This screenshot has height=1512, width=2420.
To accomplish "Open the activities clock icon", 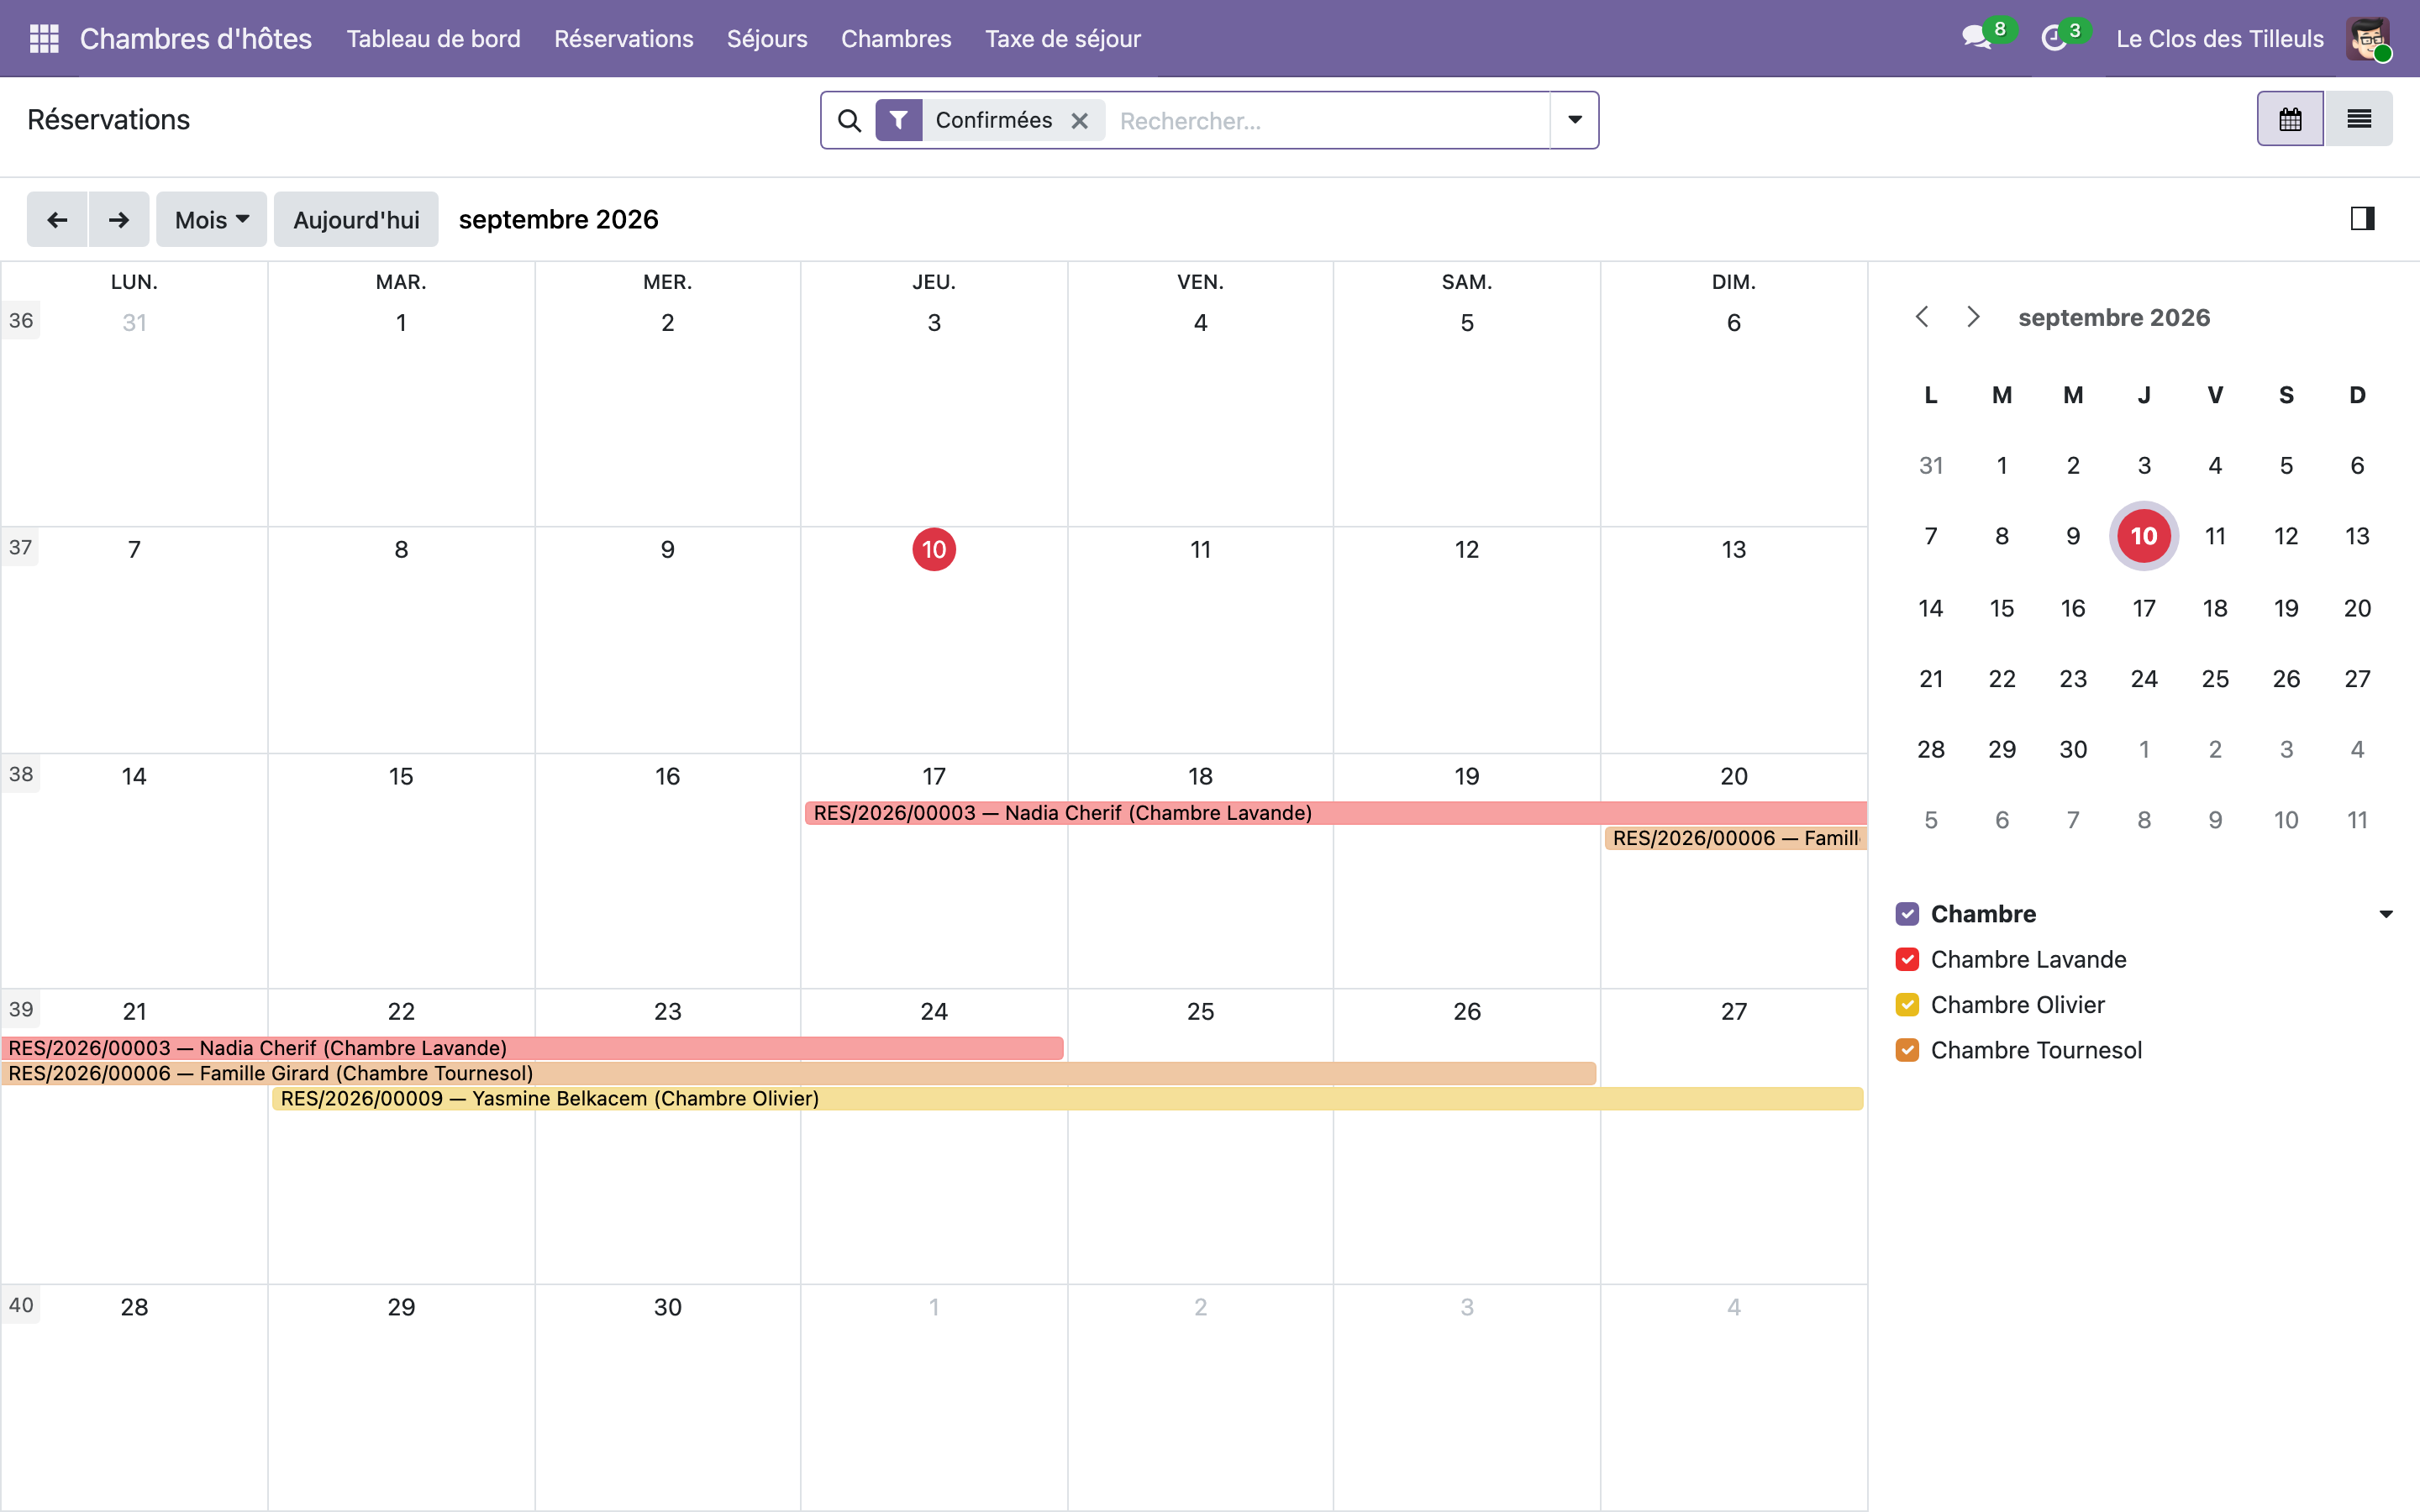I will (x=2054, y=38).
